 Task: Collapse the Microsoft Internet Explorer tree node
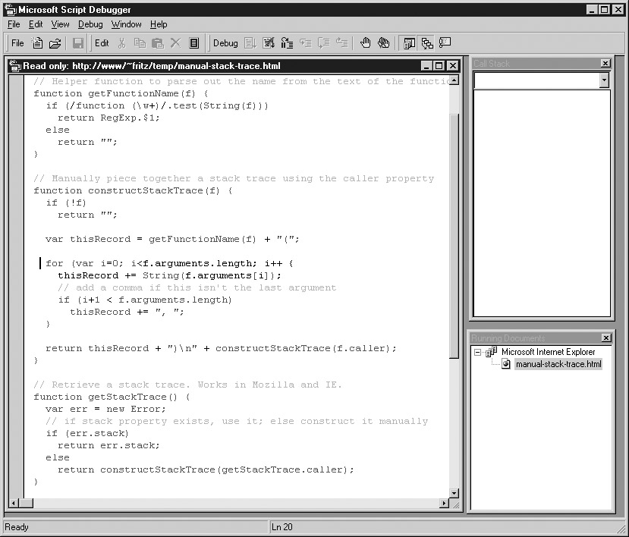(x=477, y=352)
